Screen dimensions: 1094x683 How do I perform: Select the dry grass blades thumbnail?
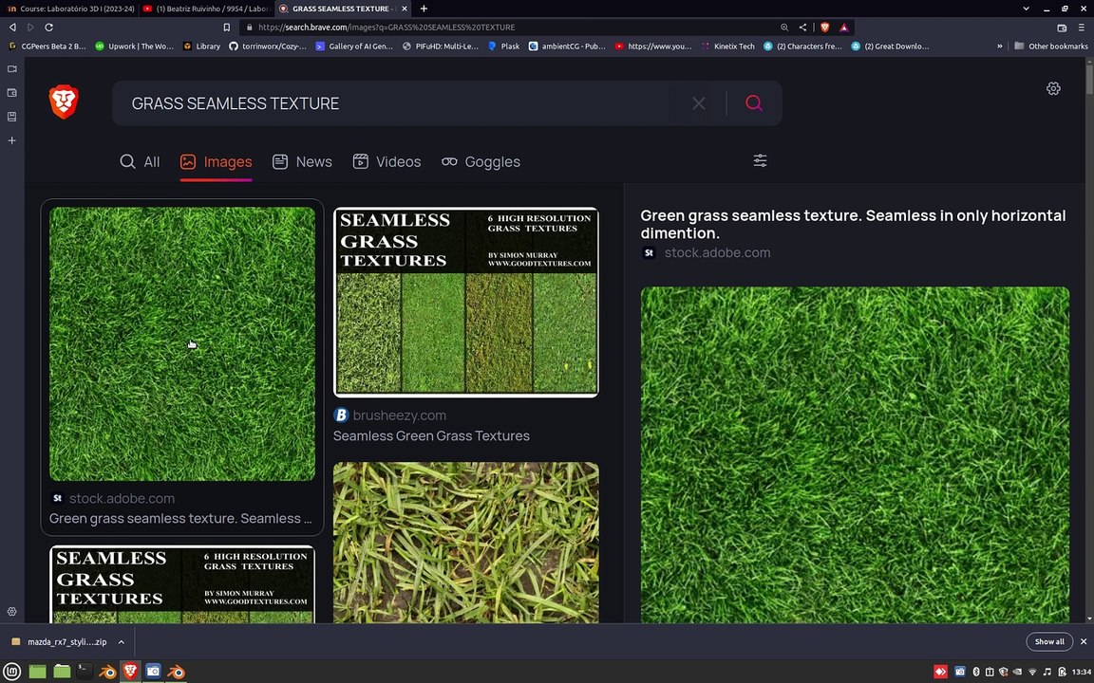coord(466,543)
